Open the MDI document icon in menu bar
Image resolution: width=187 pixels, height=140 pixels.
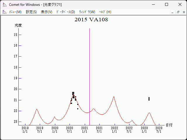point(4,12)
